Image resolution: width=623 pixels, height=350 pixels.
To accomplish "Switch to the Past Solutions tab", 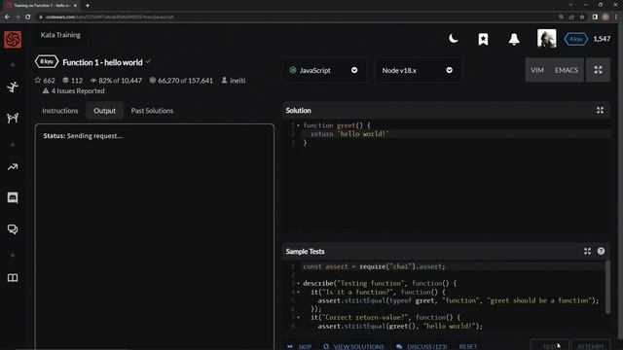I will point(152,111).
